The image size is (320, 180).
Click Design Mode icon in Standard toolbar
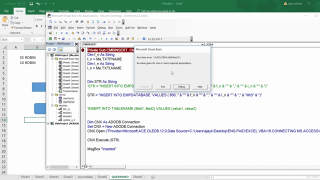(x=116, y=39)
